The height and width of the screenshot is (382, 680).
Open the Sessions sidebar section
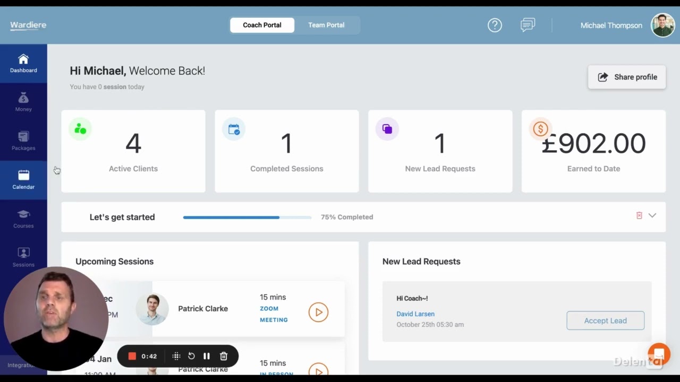pos(23,257)
